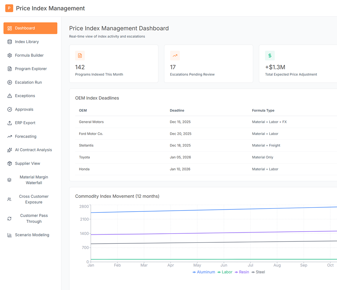Click the Customer Pass Through refresh icon

pos(9,219)
